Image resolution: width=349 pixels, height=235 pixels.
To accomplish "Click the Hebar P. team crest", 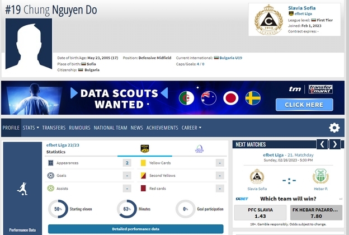I will click(x=320, y=176).
